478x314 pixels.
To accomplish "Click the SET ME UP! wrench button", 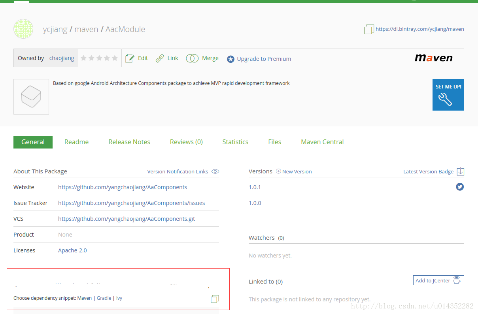I will 448,95.
